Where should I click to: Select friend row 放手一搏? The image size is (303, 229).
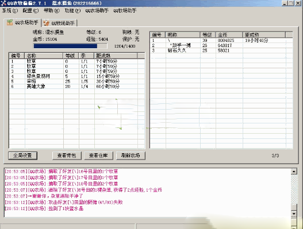pos(221,45)
